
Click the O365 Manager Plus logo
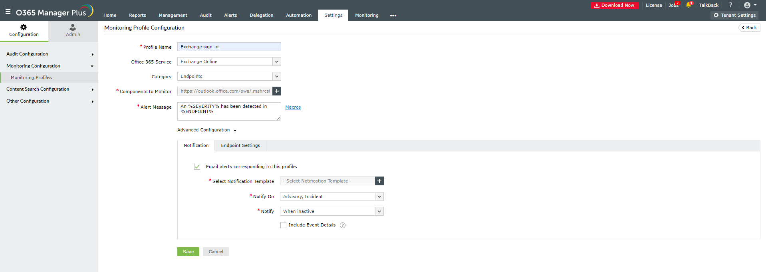[55, 11]
